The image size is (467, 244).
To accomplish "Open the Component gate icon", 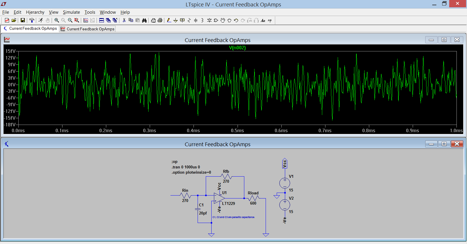I will click(216, 20).
